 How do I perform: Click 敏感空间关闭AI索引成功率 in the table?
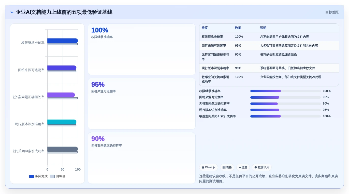pos(215,79)
